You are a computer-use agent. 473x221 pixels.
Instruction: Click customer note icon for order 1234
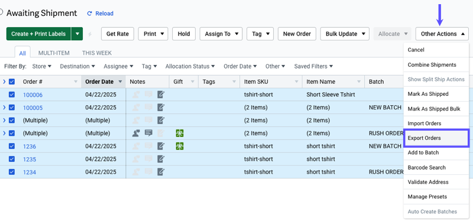[x=136, y=172]
